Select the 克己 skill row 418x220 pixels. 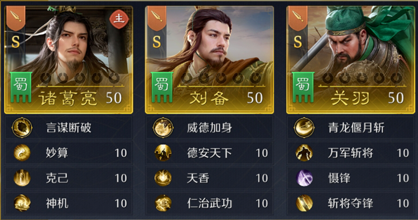pyautogui.click(x=69, y=178)
